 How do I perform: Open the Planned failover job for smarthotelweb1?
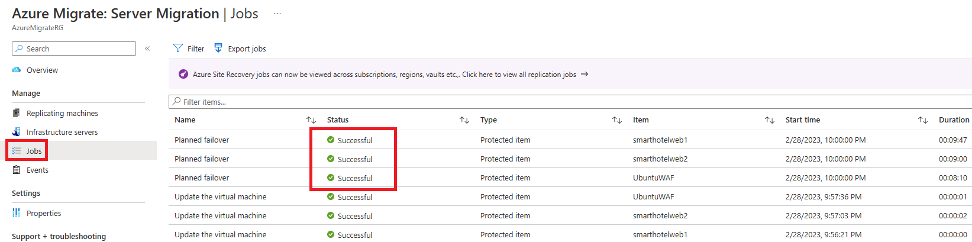(202, 140)
